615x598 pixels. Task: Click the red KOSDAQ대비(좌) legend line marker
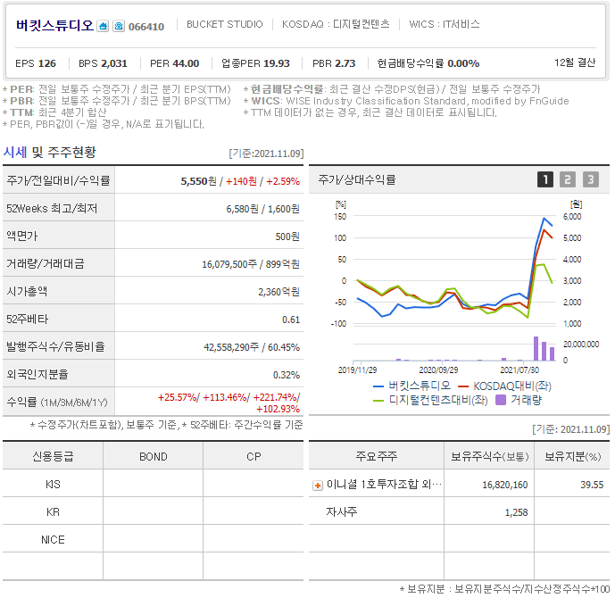click(463, 386)
